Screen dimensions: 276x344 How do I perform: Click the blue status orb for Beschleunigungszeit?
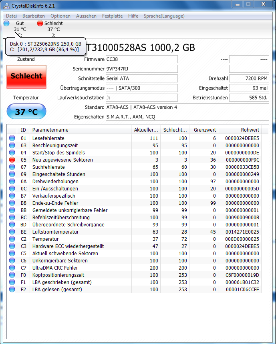pyautogui.click(x=12, y=145)
